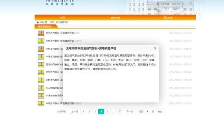Image resolution: width=224 pixels, height=130 pixels.
Task: Click timestamp 2022/08/24 11:40:30
Action: point(180,80)
